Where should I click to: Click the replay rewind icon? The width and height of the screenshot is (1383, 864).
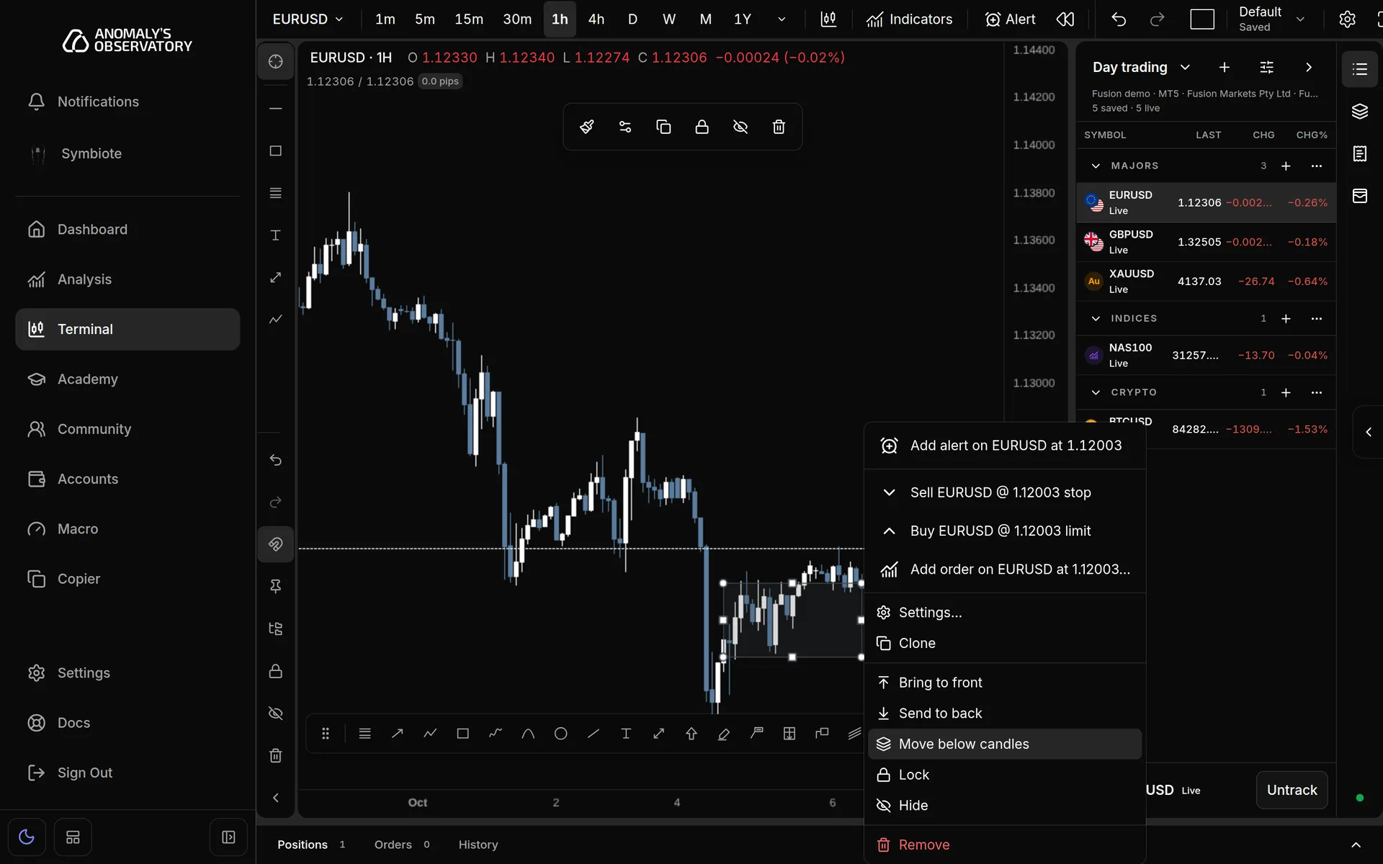(1065, 19)
